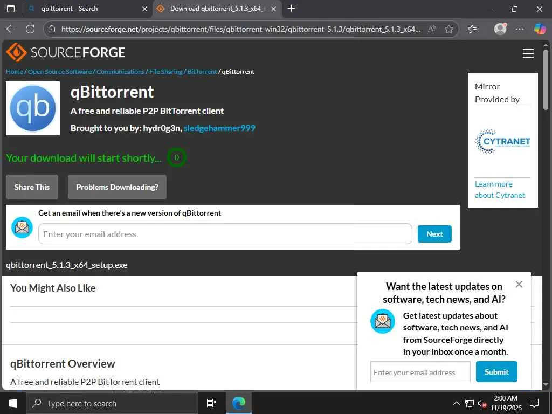The width and height of the screenshot is (552, 414).
Task: Click the qBittorrent Overview heading
Action: click(63, 364)
